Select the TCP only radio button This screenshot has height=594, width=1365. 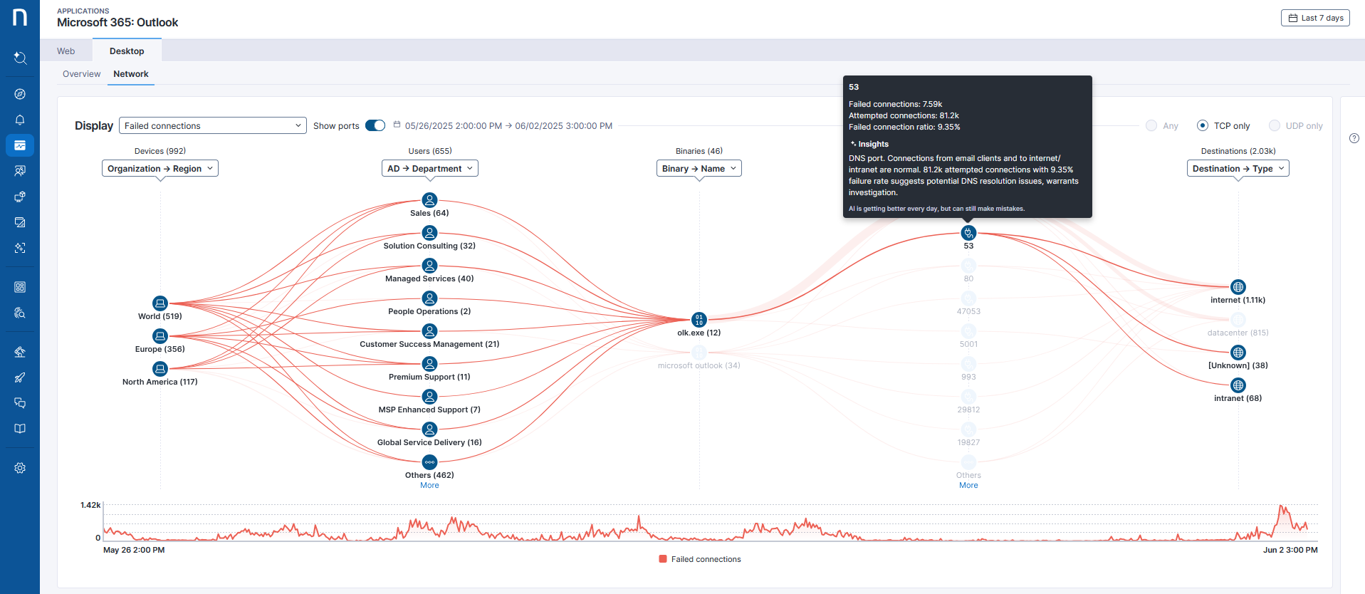point(1203,125)
